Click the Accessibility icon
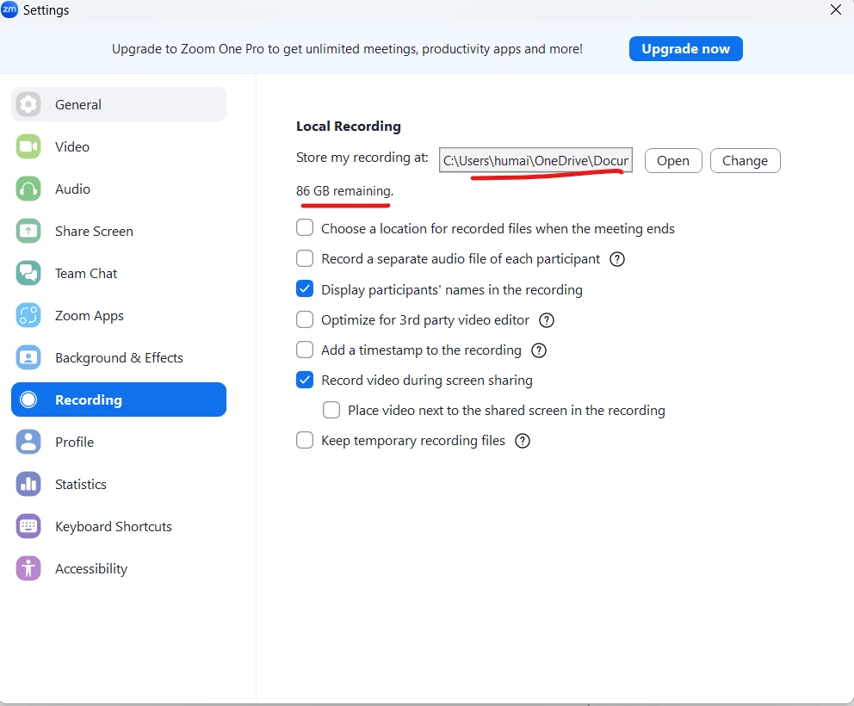This screenshot has width=854, height=706. pyautogui.click(x=28, y=569)
